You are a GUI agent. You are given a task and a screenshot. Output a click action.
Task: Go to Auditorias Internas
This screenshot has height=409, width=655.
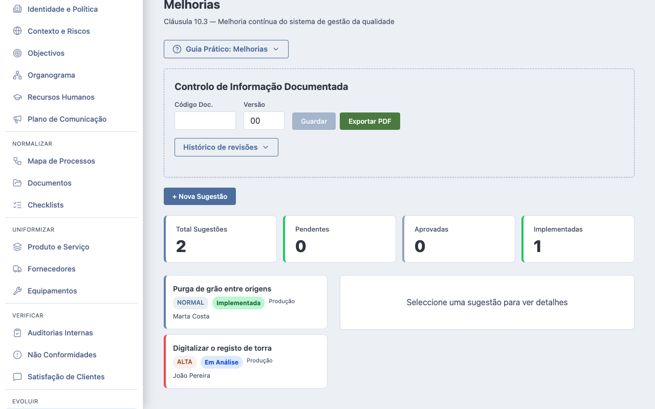71,333
